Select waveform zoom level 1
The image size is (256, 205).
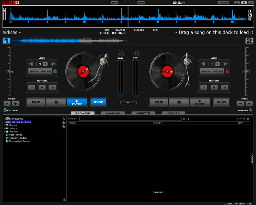pos(250,11)
